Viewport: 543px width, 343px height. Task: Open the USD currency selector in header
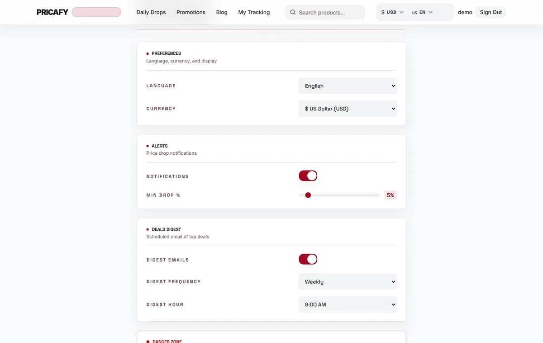(x=392, y=12)
